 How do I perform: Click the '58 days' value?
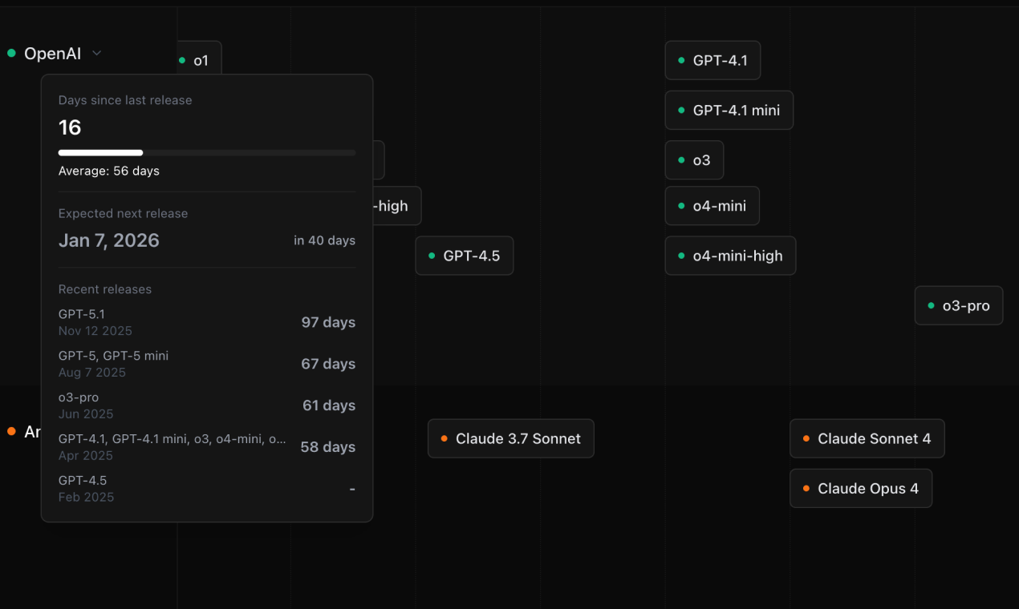click(328, 447)
